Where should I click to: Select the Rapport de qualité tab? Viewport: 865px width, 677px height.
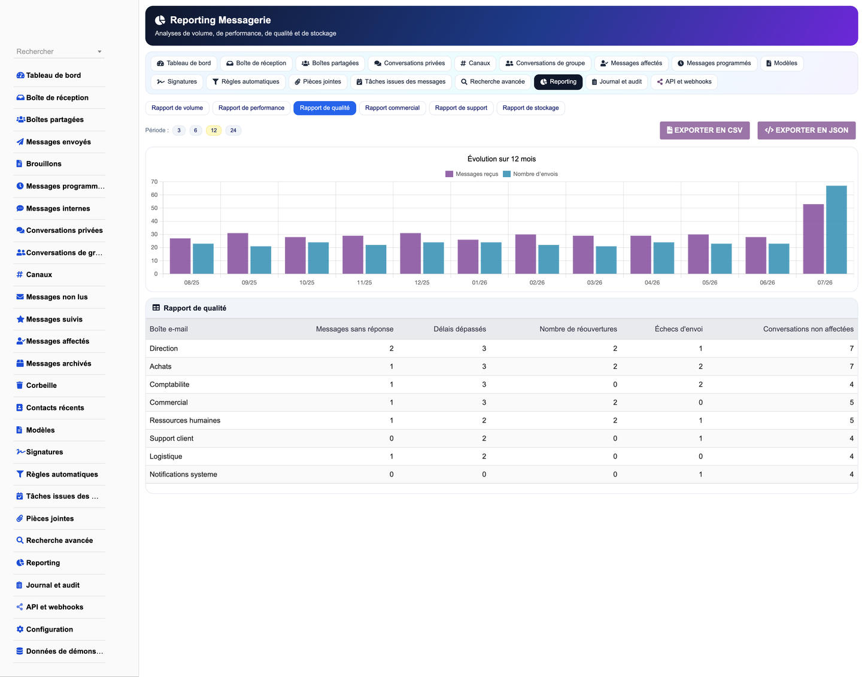pyautogui.click(x=324, y=108)
